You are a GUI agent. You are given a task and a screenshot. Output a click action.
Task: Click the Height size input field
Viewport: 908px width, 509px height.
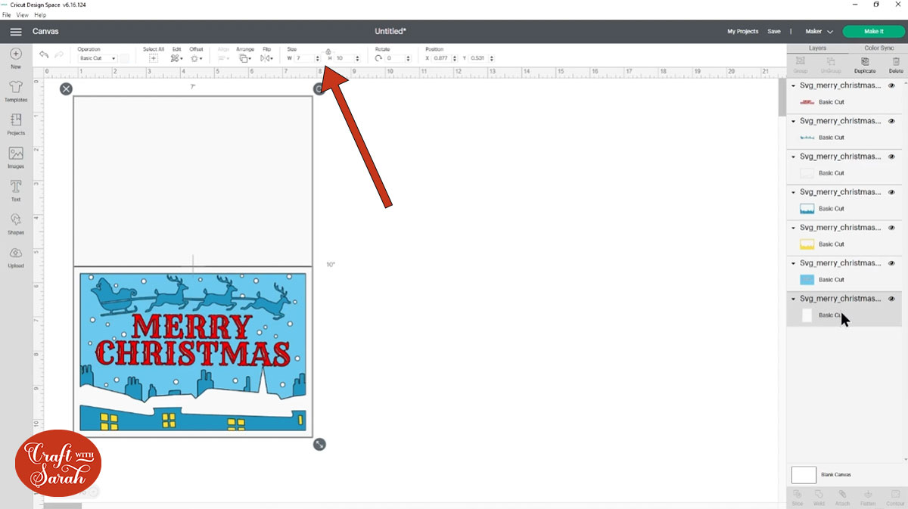coord(344,58)
